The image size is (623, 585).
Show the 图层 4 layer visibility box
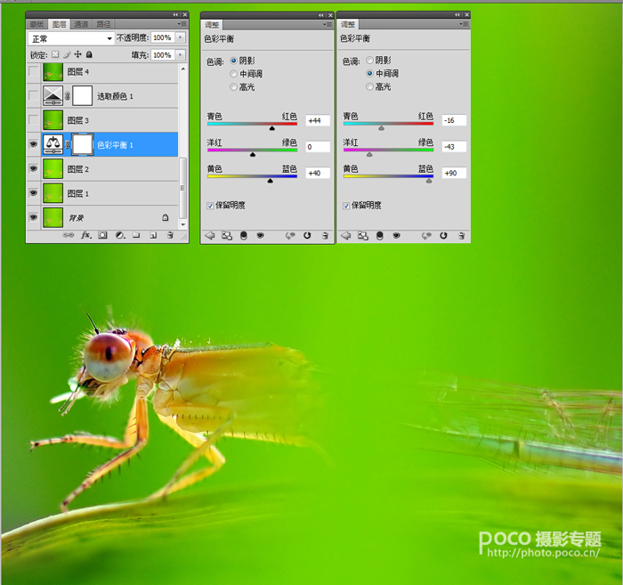[x=34, y=71]
